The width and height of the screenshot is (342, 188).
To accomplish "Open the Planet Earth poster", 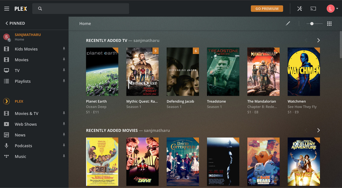I will pyautogui.click(x=102, y=72).
